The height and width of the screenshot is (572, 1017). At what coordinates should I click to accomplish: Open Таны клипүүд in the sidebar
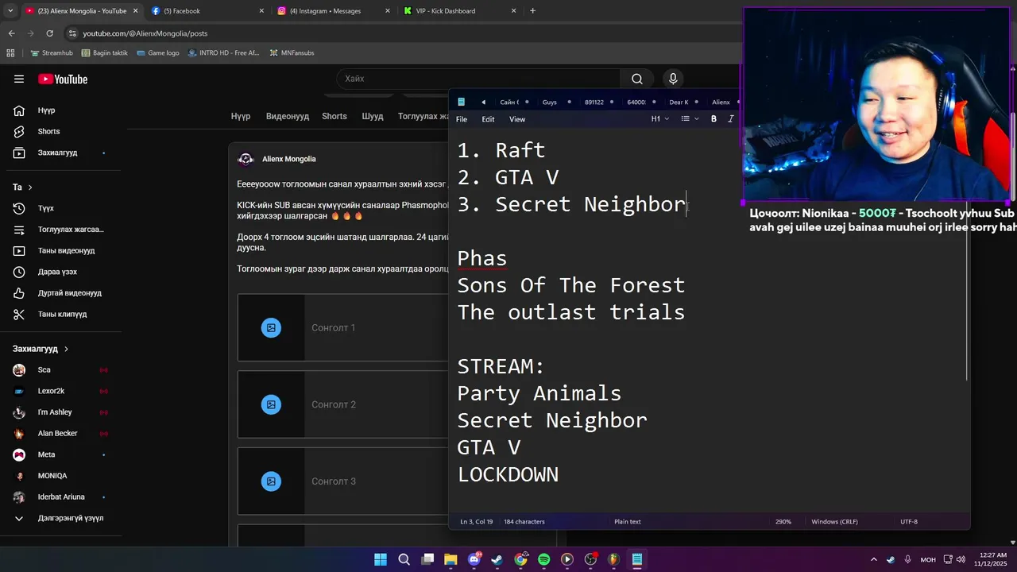(x=64, y=314)
